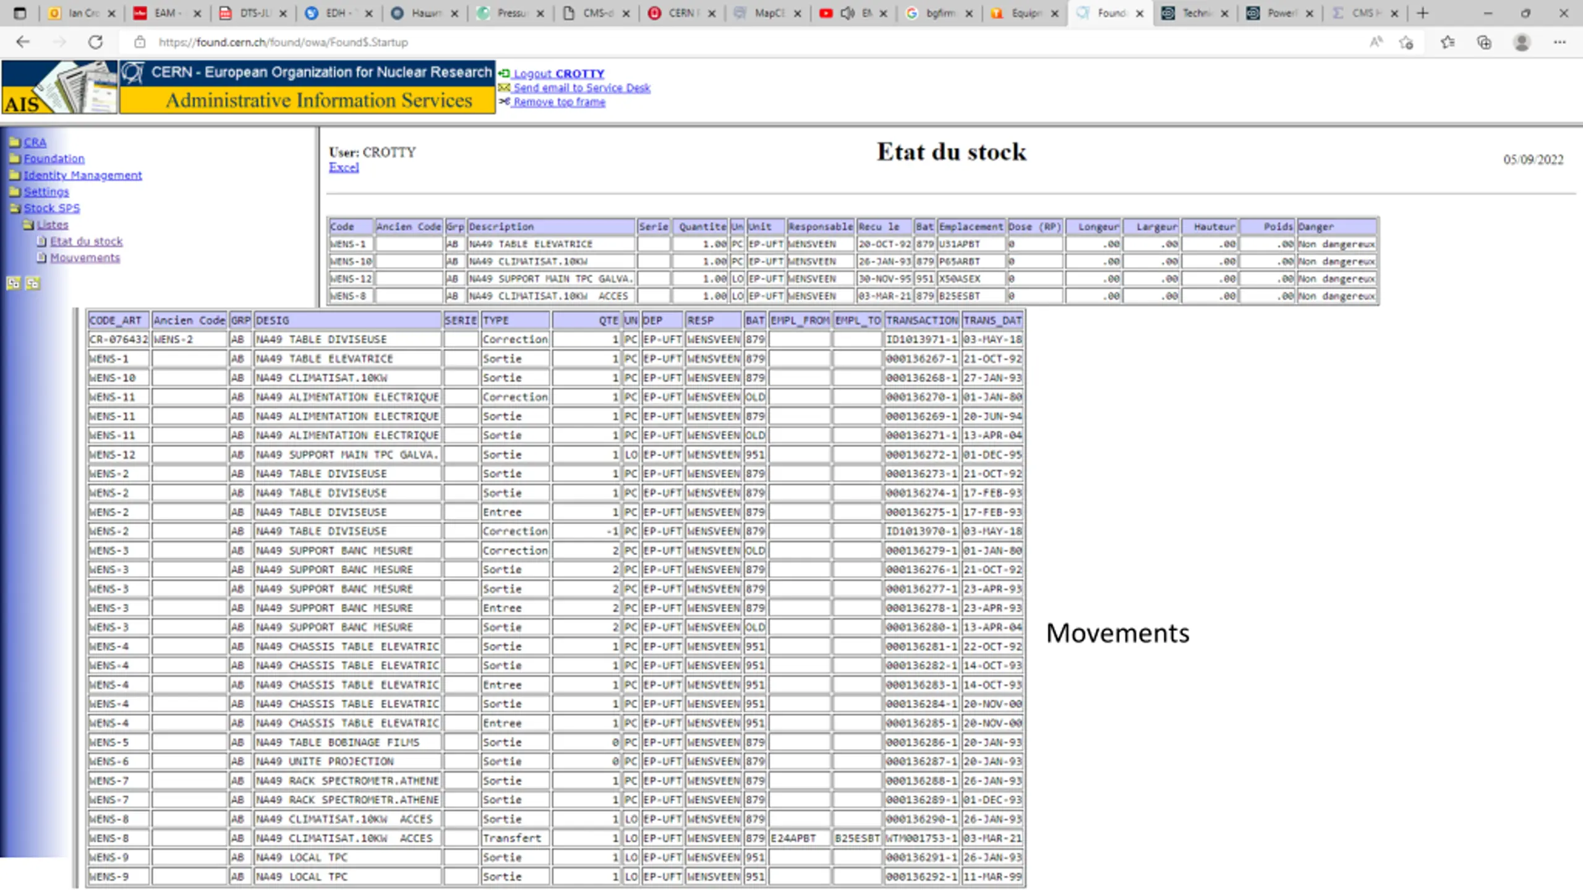The width and height of the screenshot is (1583, 890).
Task: Click the collapse-all tree icon
Action: click(33, 283)
